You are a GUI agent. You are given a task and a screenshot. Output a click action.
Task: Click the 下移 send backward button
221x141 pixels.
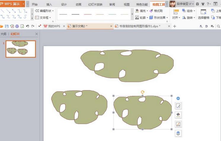point(216,17)
